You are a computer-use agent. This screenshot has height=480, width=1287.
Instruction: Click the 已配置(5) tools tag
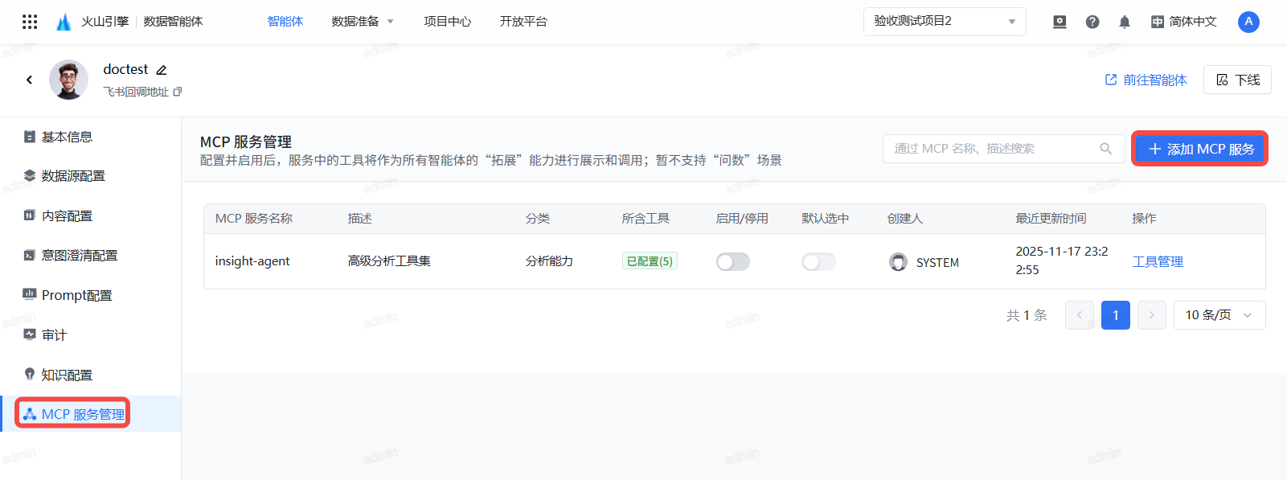click(x=650, y=261)
